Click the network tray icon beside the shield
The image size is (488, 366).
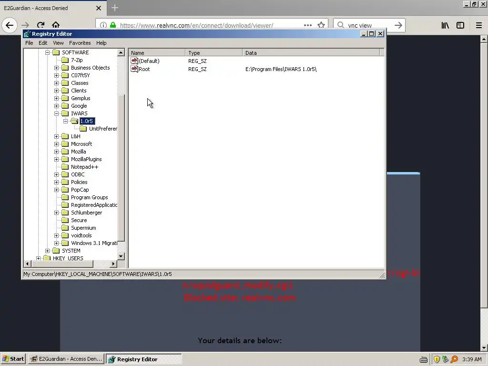click(445, 359)
